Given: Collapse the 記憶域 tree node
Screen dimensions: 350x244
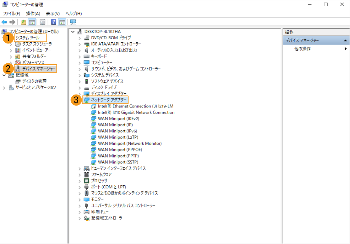Looking at the screenshot, I should tap(4, 75).
